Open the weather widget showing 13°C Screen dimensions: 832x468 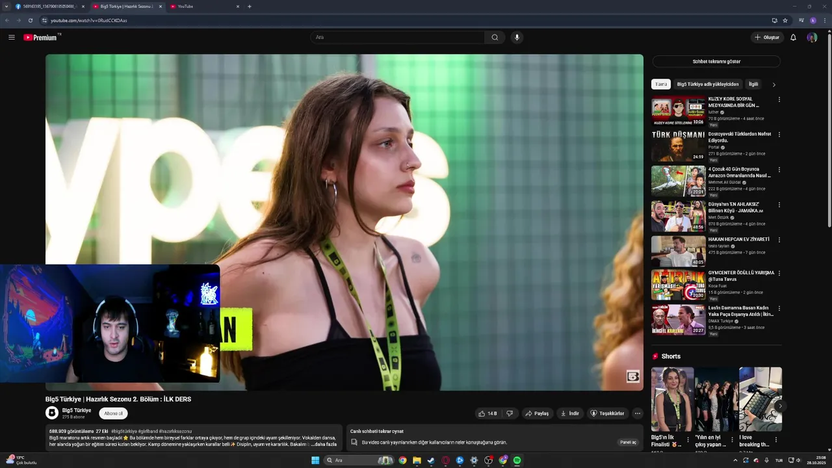[21, 460]
